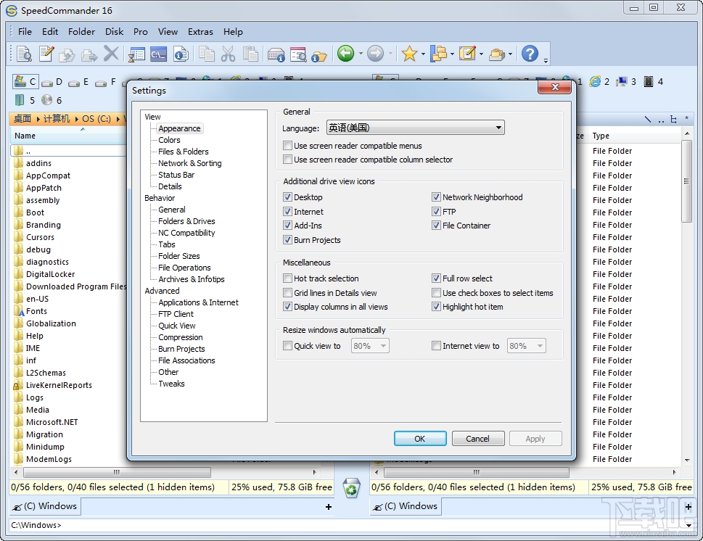The width and height of the screenshot is (703, 541).
Task: Click the Help question mark icon
Action: [x=529, y=53]
